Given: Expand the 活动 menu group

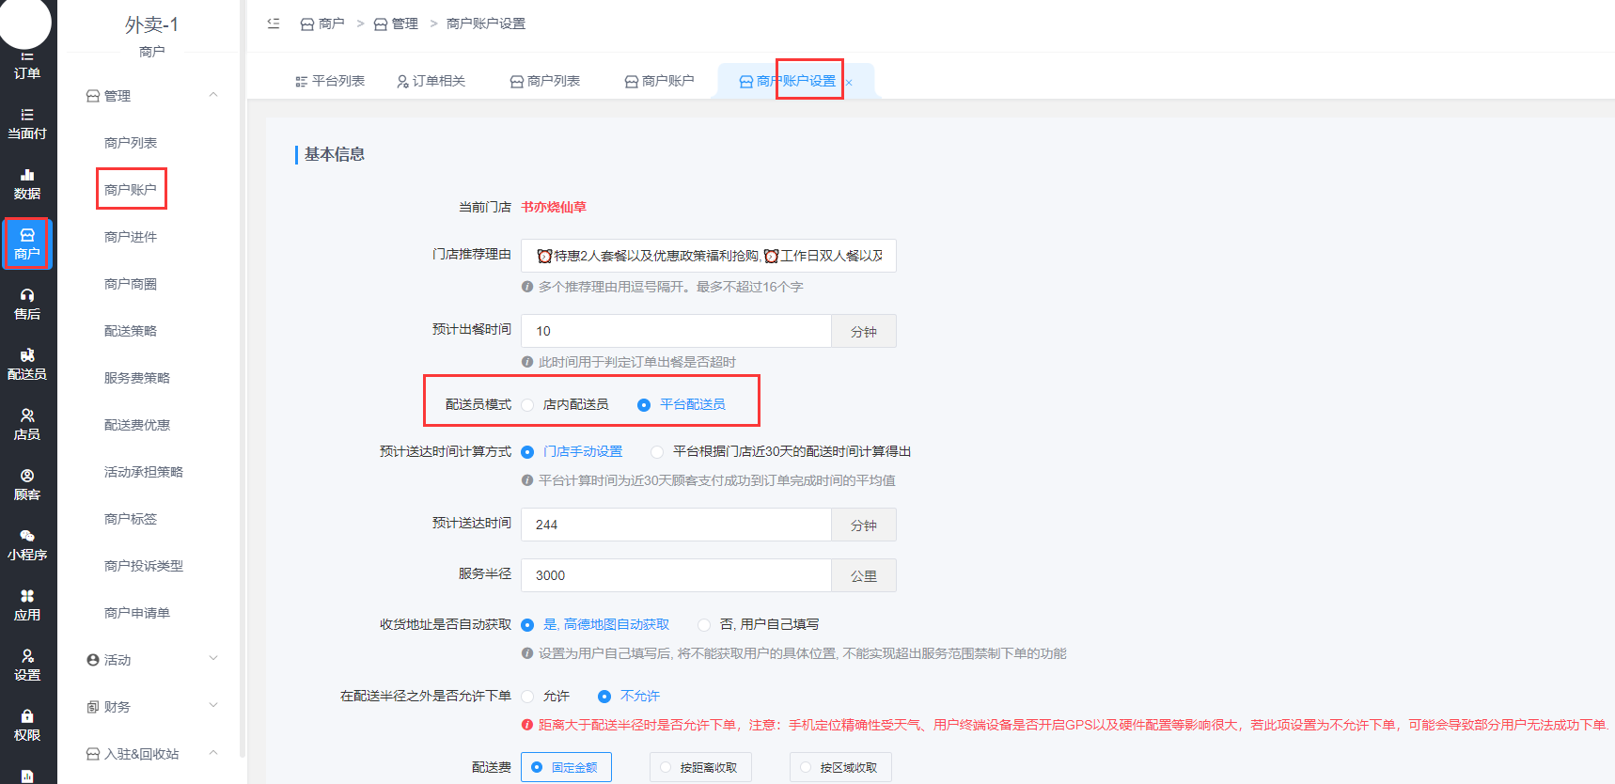Looking at the screenshot, I should pos(213,659).
